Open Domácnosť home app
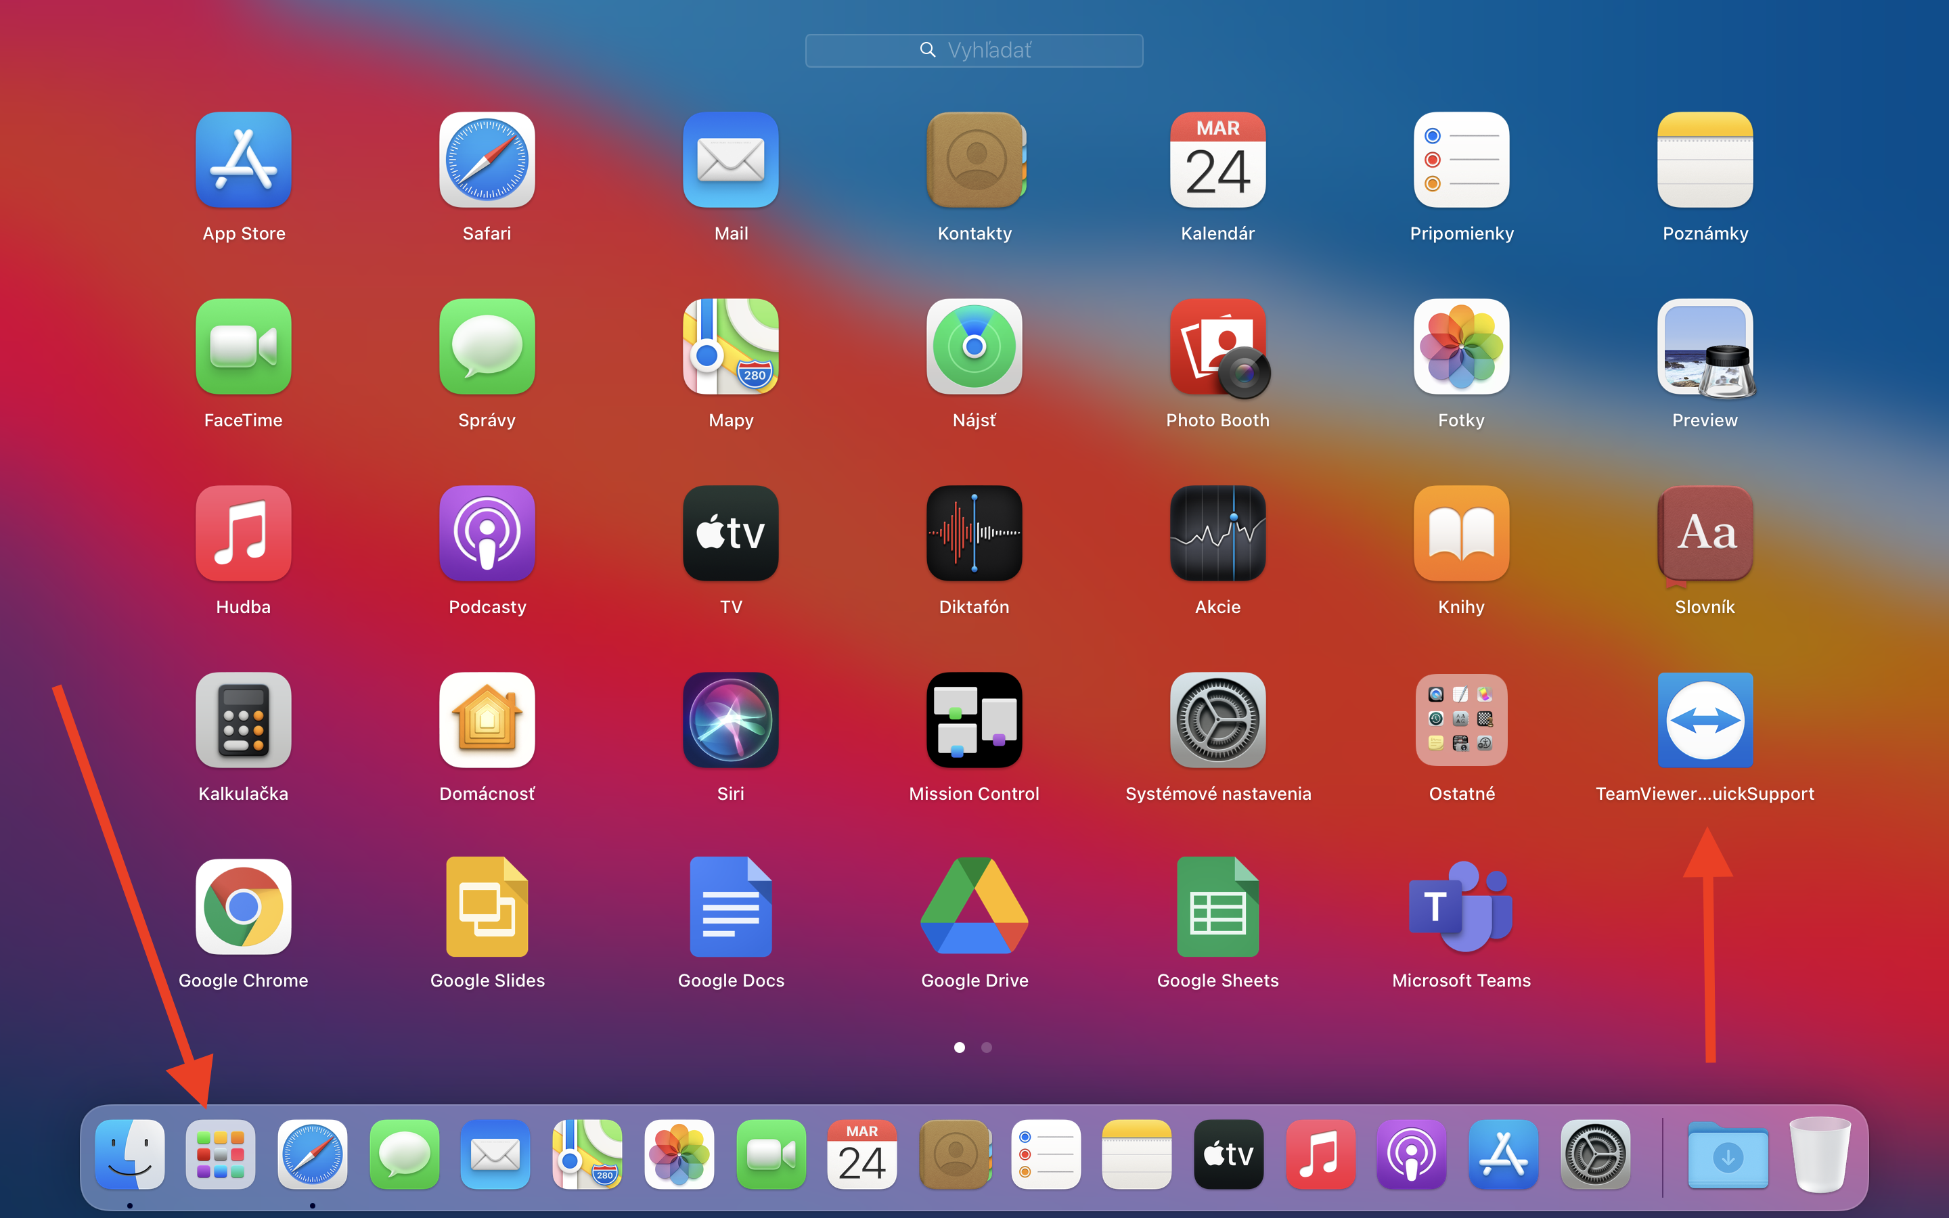 click(487, 721)
